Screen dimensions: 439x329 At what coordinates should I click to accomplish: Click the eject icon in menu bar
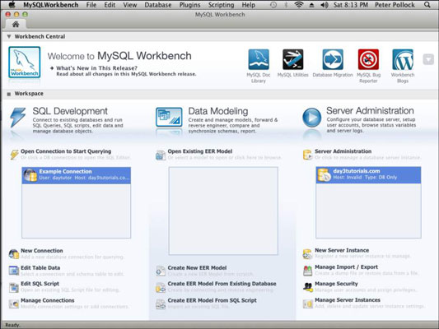tap(311, 5)
